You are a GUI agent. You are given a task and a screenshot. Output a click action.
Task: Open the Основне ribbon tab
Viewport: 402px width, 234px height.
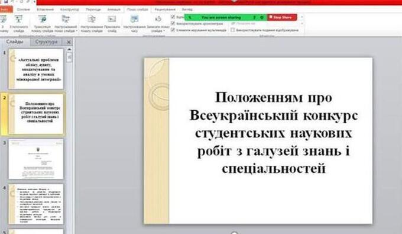pyautogui.click(x=23, y=9)
